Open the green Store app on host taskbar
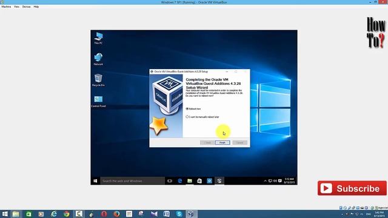The height and width of the screenshot is (218, 388). [28, 214]
